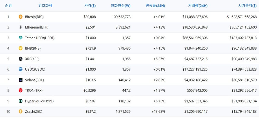Click the Zcash gold coin icon

(x=20, y=111)
